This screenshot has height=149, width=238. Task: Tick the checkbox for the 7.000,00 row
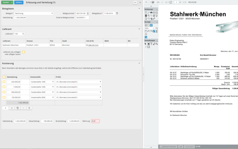(4, 87)
